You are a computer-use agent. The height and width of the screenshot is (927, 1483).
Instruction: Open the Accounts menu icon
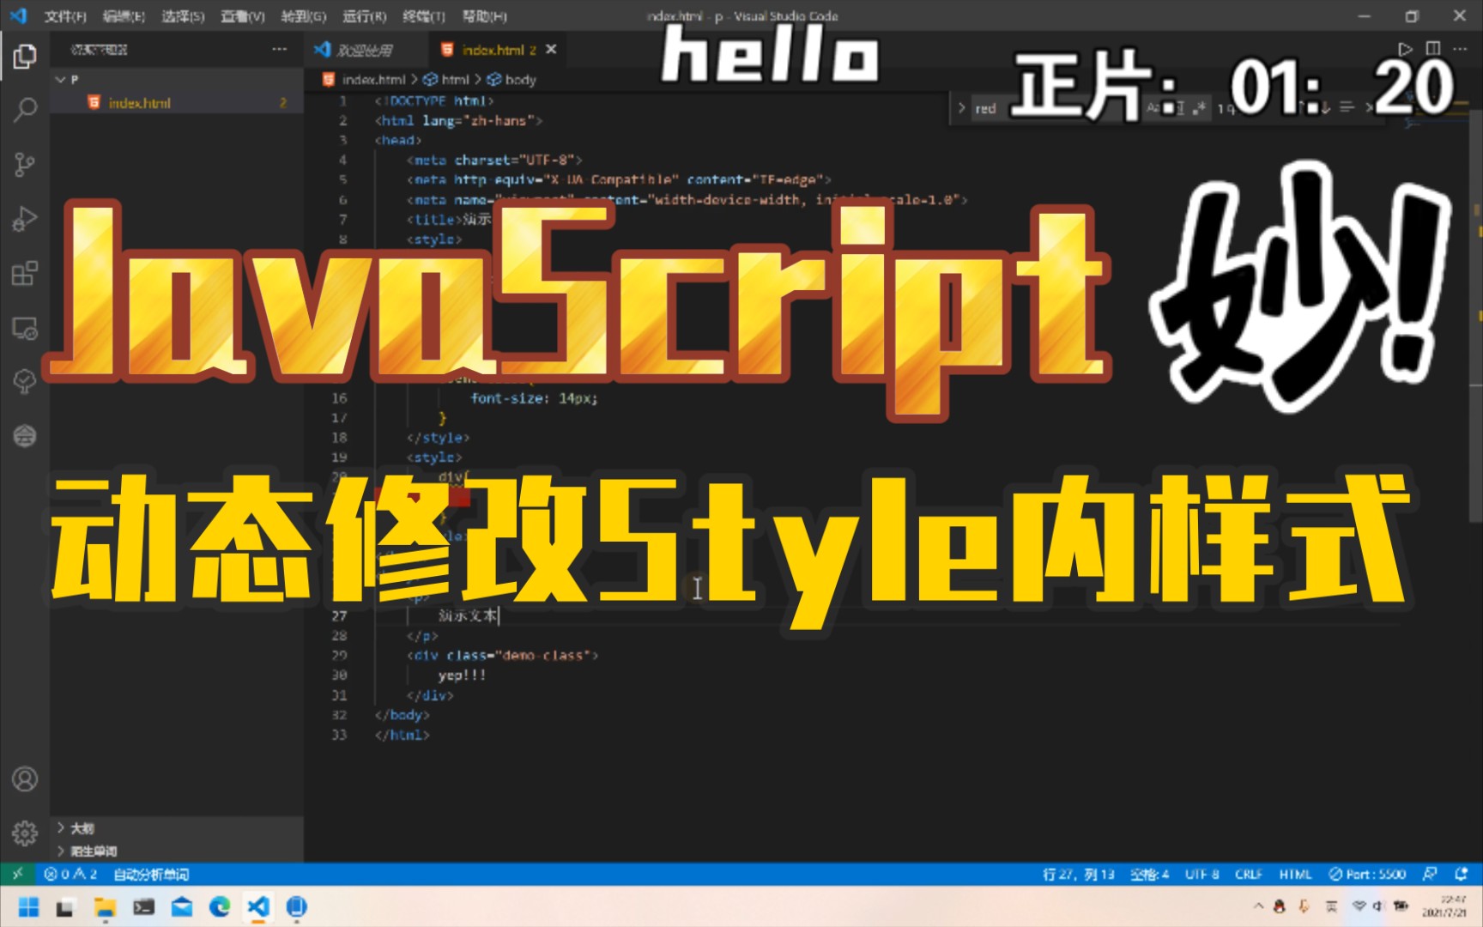25,779
